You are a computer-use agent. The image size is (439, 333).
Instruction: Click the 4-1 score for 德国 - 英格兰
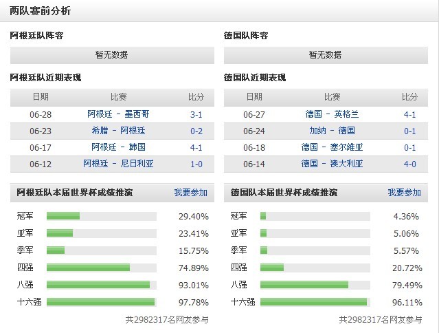pos(409,115)
